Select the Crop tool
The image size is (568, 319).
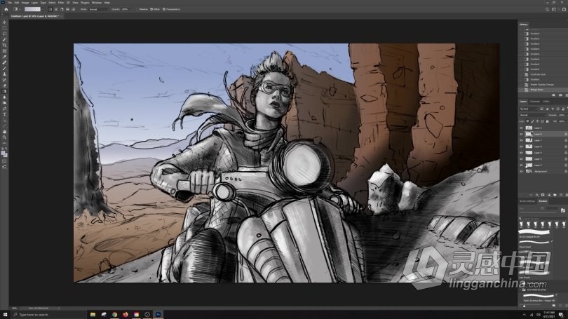[4, 45]
